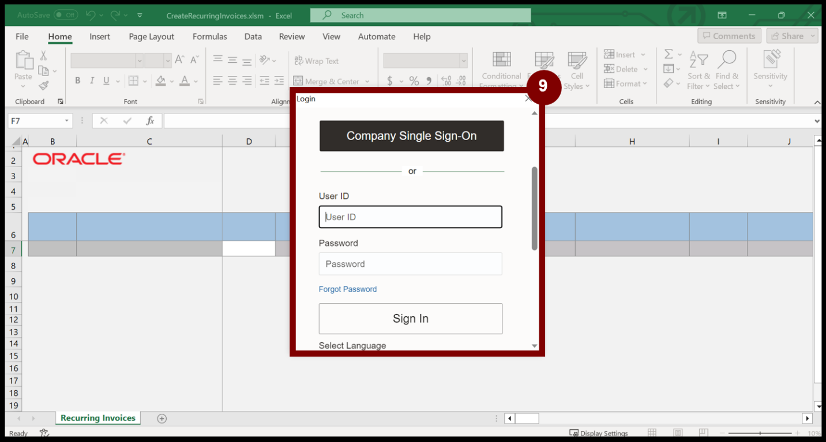The image size is (826, 442).
Task: Click the Comma Style icon
Action: tap(429, 81)
